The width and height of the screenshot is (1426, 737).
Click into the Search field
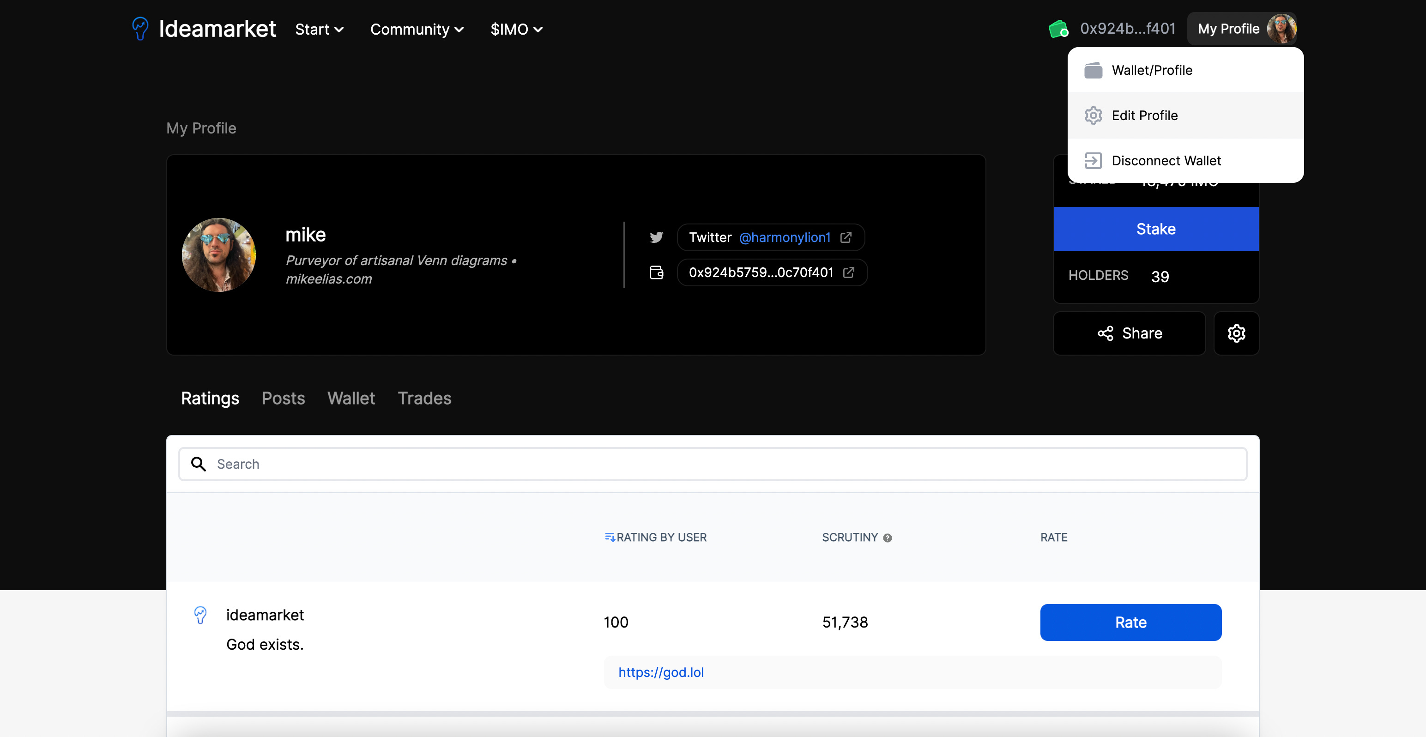coord(713,464)
